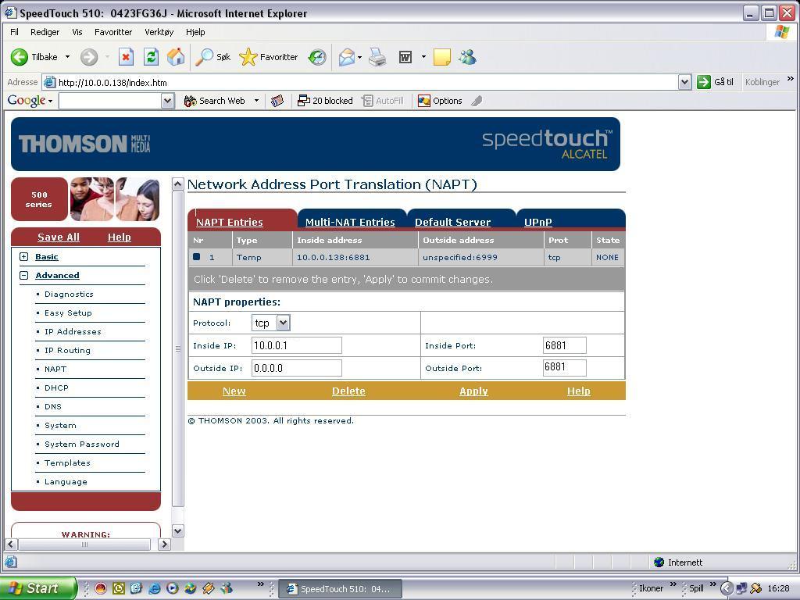Click the New link
800x600 pixels.
click(x=234, y=391)
